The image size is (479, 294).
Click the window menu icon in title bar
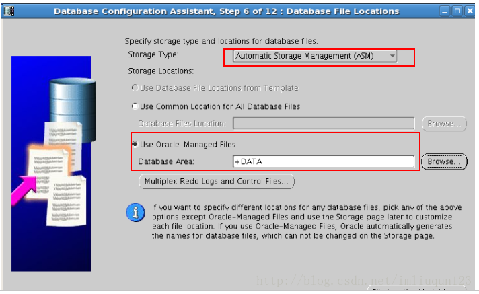click(9, 11)
